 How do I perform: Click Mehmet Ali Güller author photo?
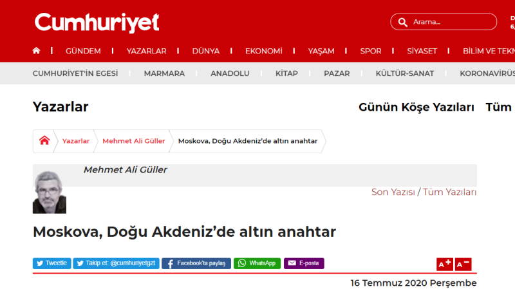click(50, 192)
